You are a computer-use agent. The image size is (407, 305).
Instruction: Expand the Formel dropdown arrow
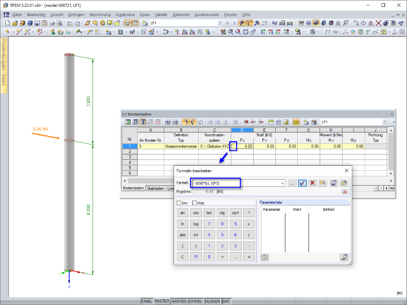pos(282,183)
